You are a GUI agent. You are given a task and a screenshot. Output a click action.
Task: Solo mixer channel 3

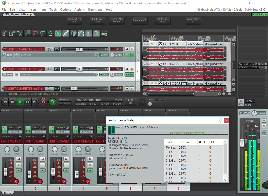tap(66, 165)
